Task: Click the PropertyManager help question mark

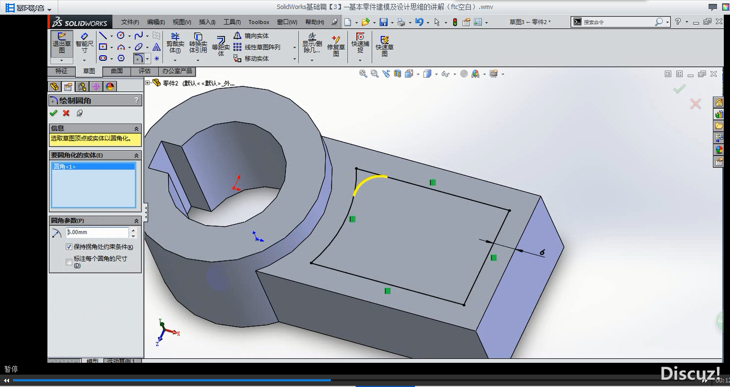Action: pos(136,100)
